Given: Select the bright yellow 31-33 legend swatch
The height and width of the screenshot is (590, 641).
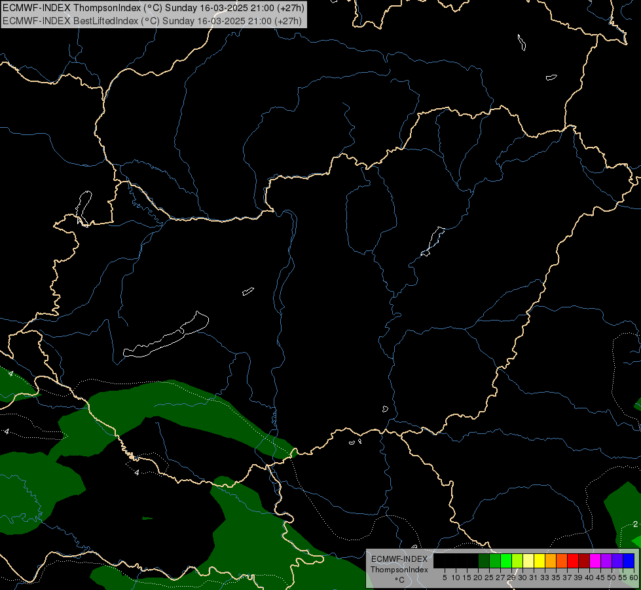Looking at the screenshot, I should coord(540,561).
